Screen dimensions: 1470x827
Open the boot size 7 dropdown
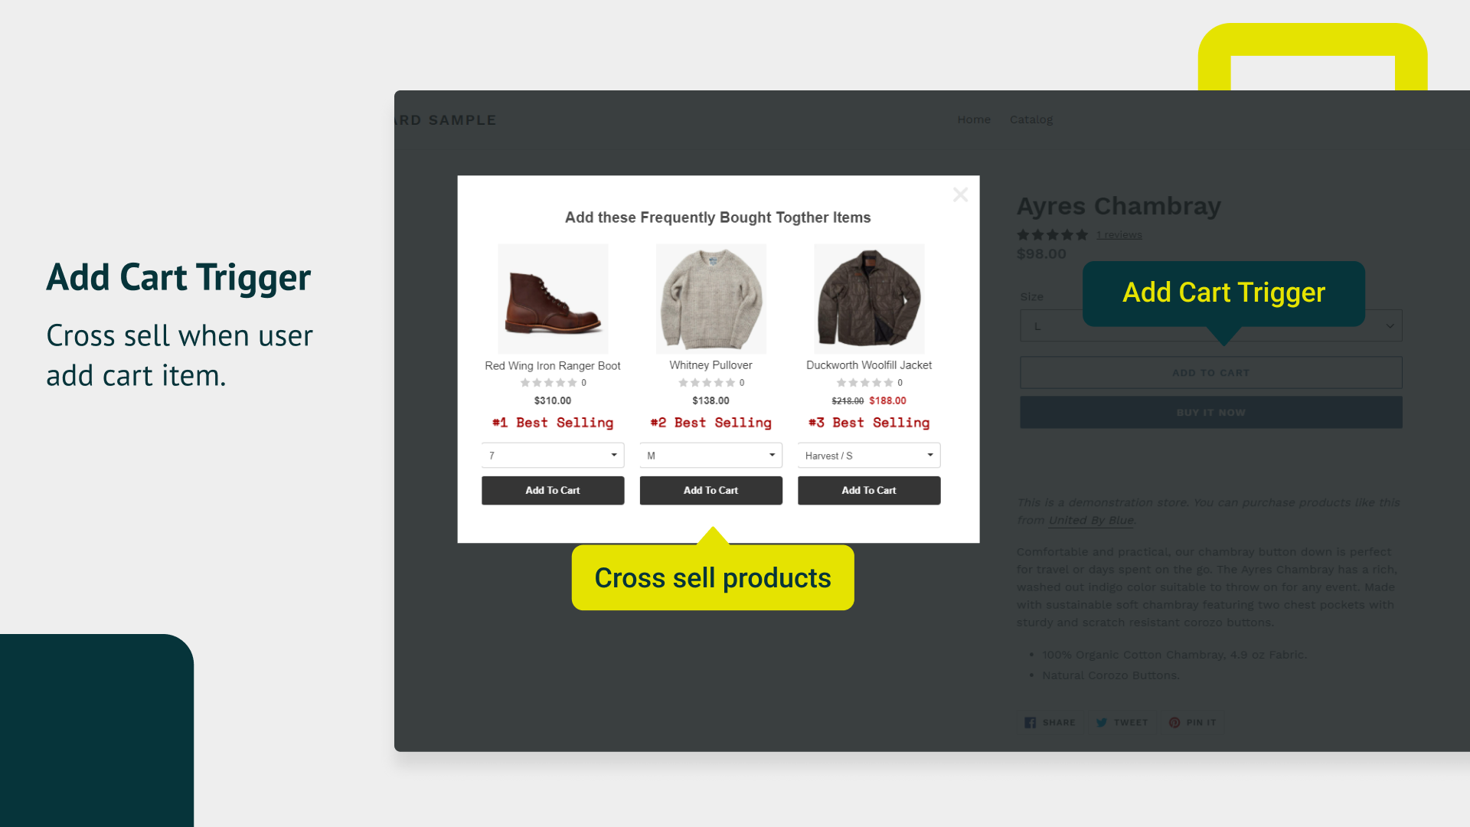(553, 455)
